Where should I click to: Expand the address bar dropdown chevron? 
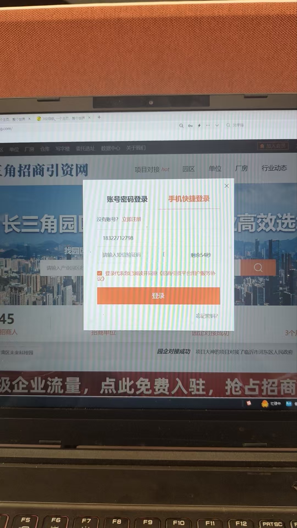coord(217,125)
